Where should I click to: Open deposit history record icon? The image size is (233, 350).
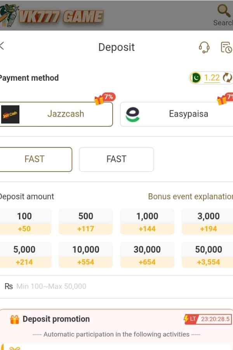click(x=226, y=47)
